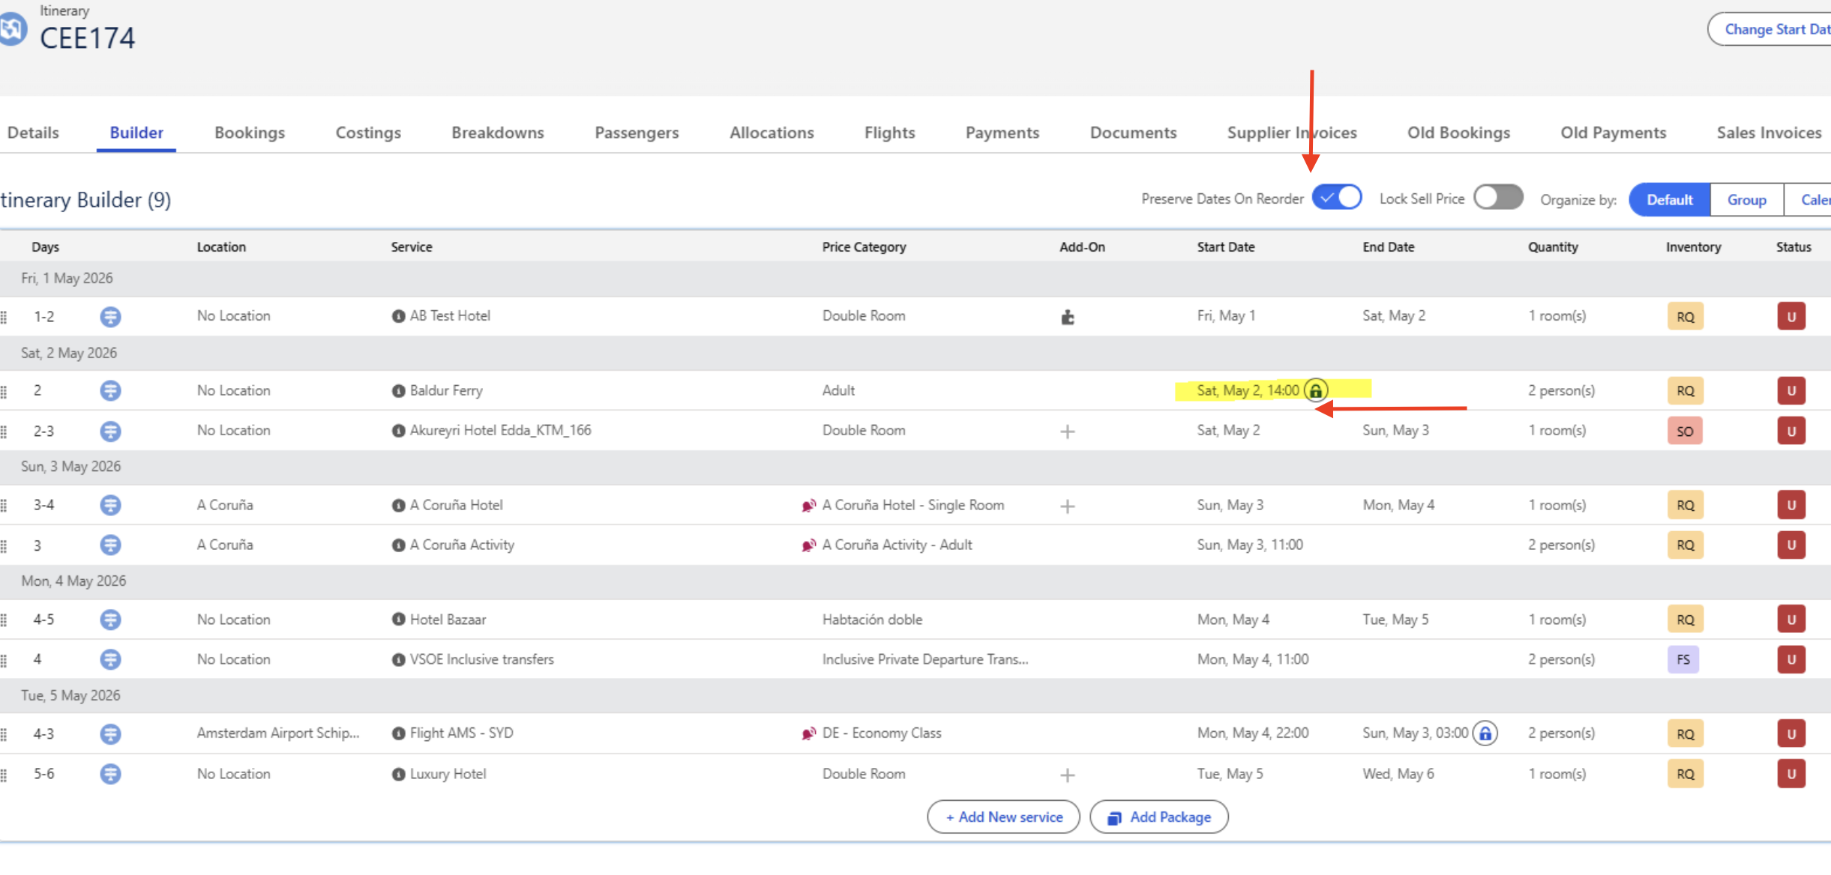Click the lock icon beside Baldur Ferry start date
Viewport: 1831px width, 875px height.
(x=1316, y=390)
